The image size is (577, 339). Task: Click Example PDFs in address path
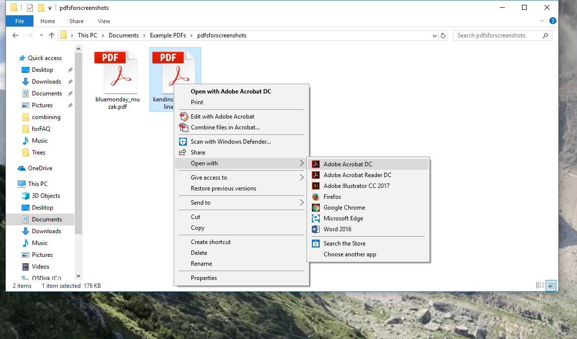point(168,35)
